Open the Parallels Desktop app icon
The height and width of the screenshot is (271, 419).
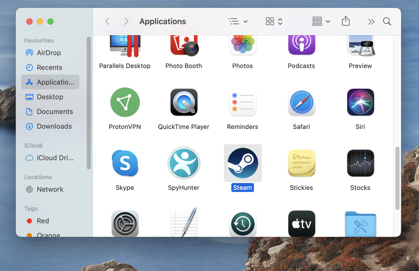click(125, 46)
